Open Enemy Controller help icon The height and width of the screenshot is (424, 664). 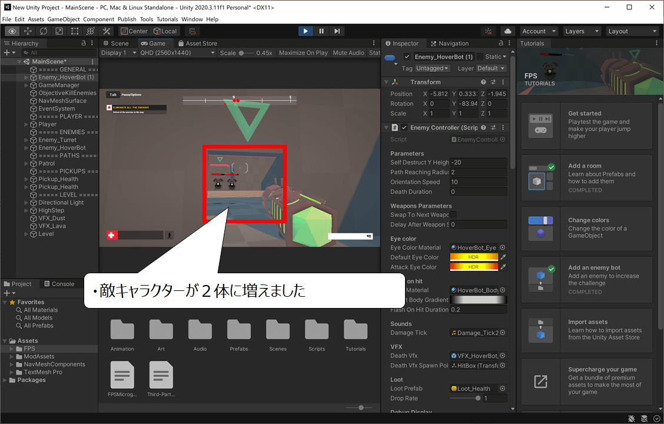(483, 128)
